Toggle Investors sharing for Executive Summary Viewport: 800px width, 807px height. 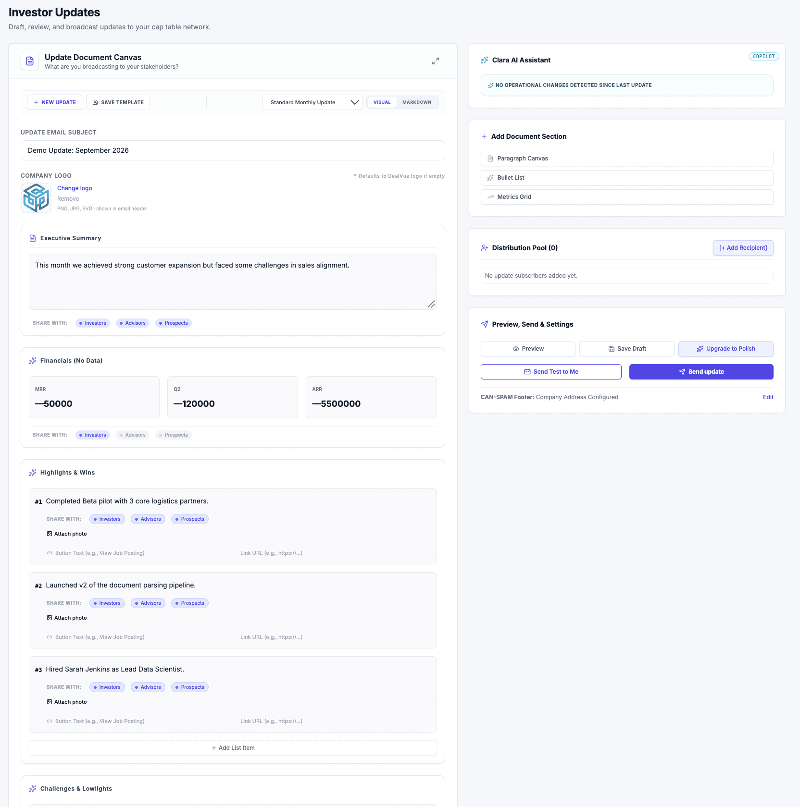pyautogui.click(x=93, y=323)
